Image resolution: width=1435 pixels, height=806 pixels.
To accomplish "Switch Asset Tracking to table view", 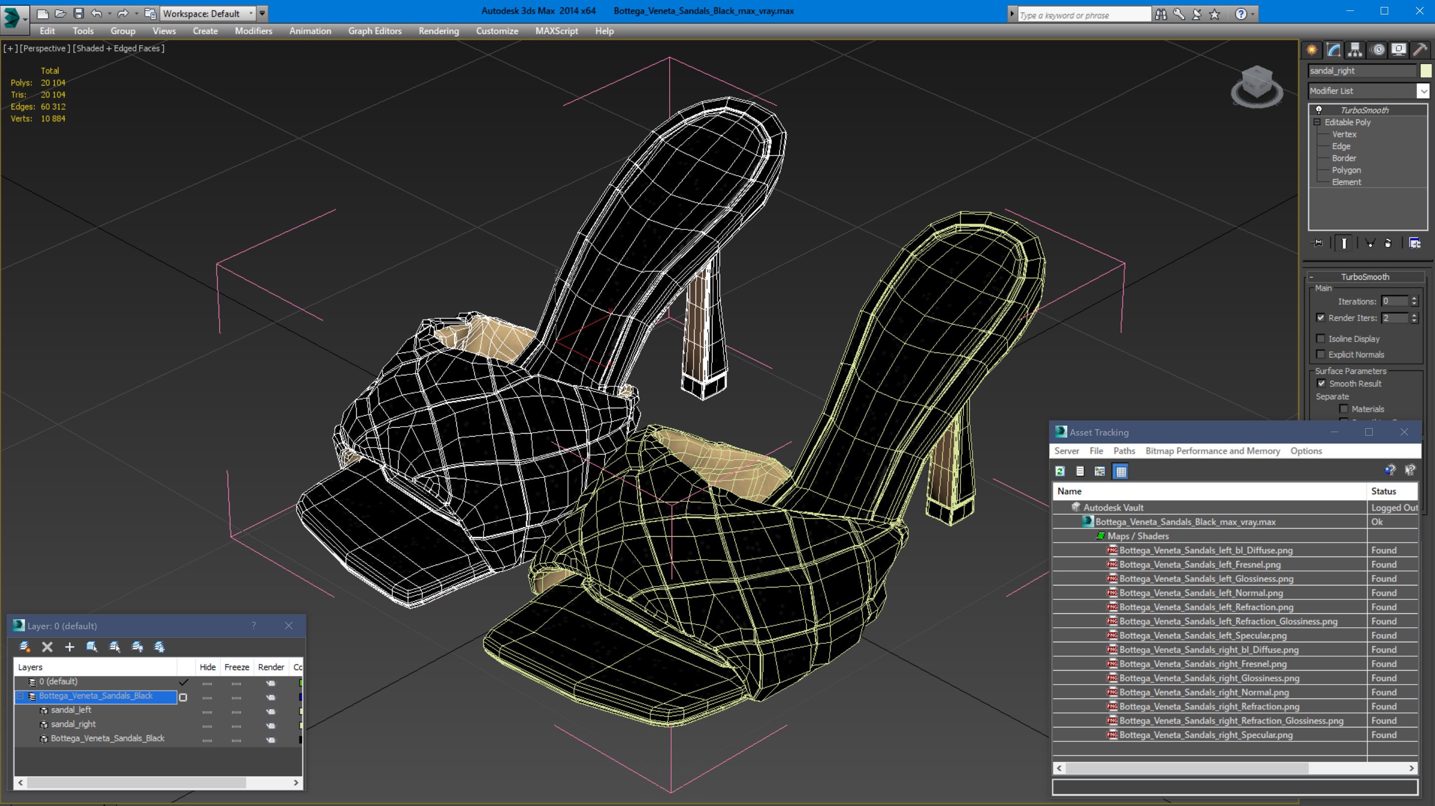I will tap(1121, 471).
